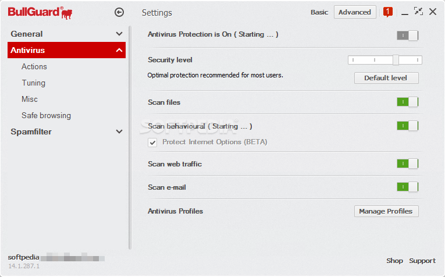Click the Settings page title
445x277 pixels.
click(x=157, y=13)
